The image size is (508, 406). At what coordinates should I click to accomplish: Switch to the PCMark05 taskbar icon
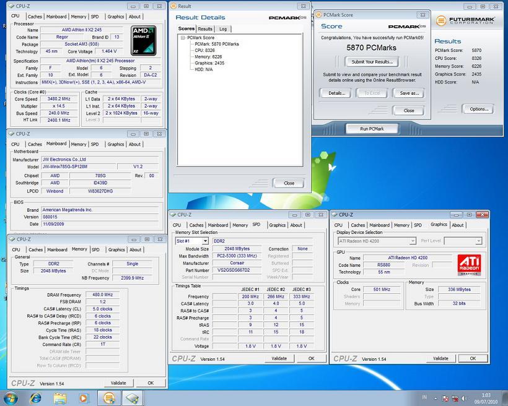coord(109,398)
